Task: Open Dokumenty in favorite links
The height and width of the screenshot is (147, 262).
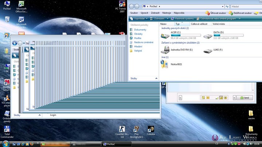Action: pos(140,30)
